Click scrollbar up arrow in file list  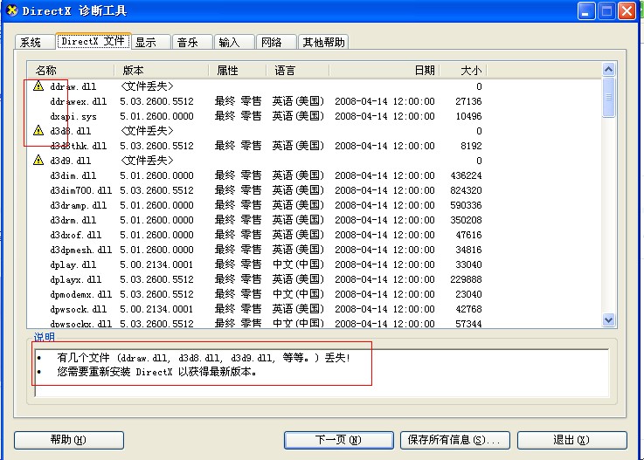pos(609,69)
